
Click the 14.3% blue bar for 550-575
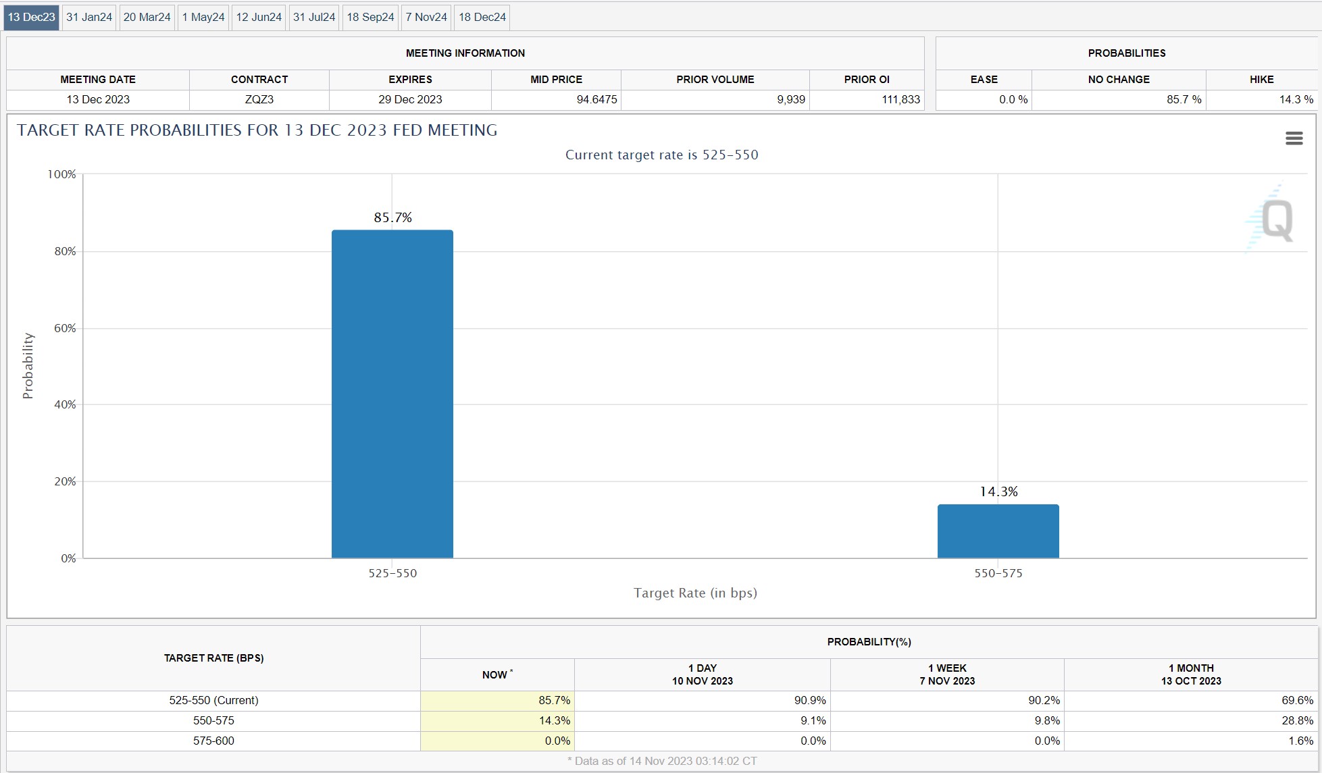click(x=998, y=531)
